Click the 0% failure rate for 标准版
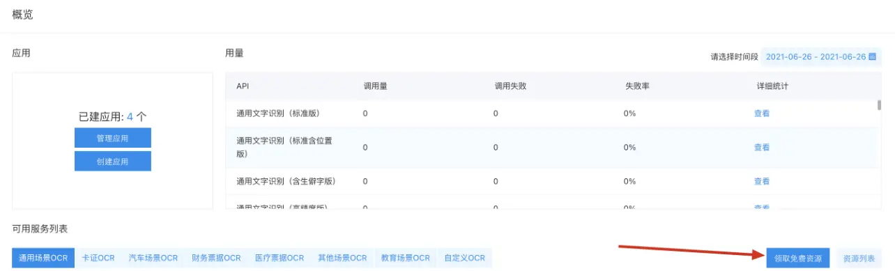 630,113
